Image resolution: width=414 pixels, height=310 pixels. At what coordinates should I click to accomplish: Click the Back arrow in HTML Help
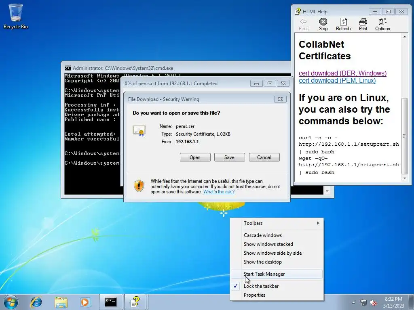click(x=304, y=25)
